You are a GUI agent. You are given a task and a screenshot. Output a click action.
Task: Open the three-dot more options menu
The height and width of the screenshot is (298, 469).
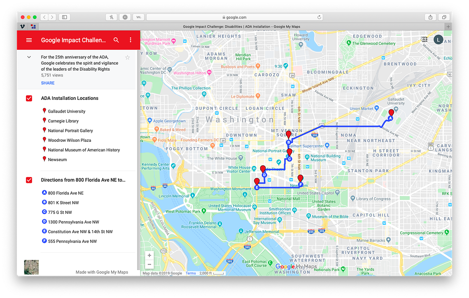[x=131, y=40]
